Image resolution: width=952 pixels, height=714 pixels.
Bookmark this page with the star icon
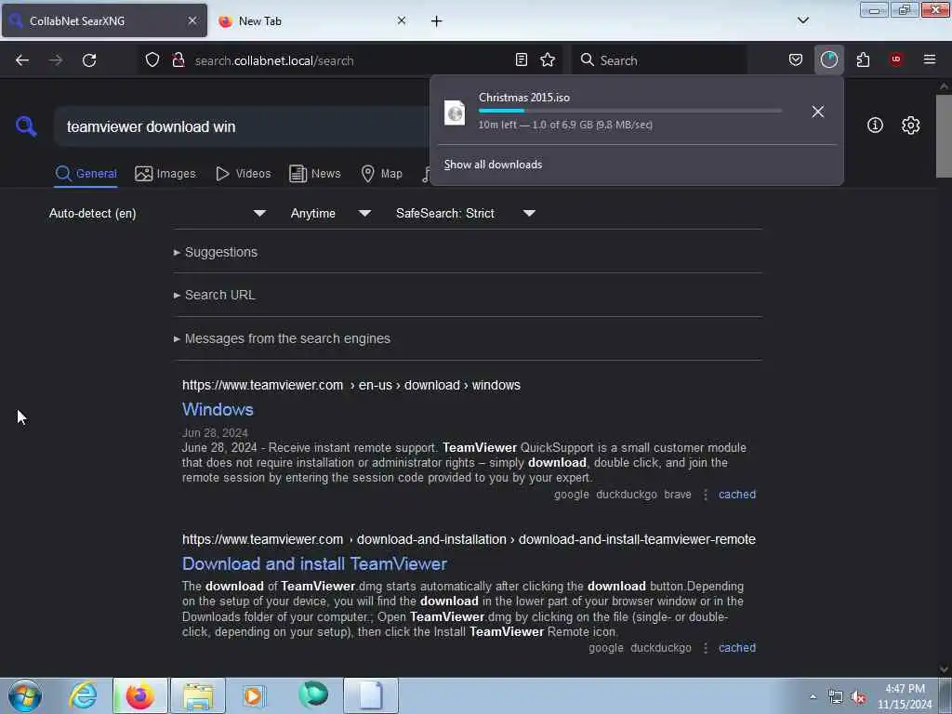tap(548, 59)
